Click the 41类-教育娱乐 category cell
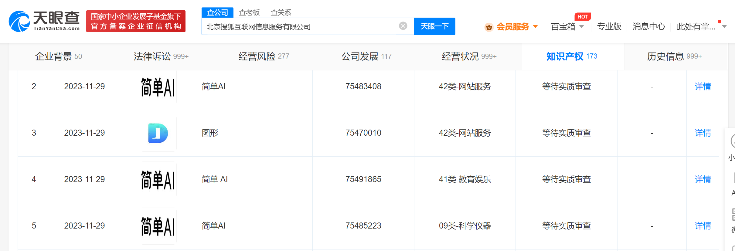Viewport: 735px width, 251px height. [x=465, y=179]
